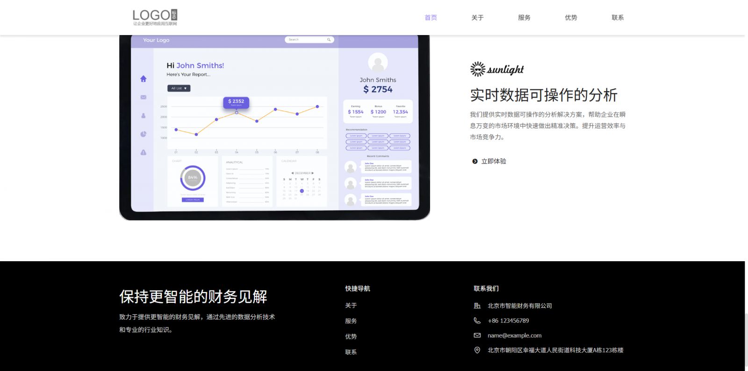Click the $ 2352 tooltip on the chart
748x371 pixels.
(236, 102)
